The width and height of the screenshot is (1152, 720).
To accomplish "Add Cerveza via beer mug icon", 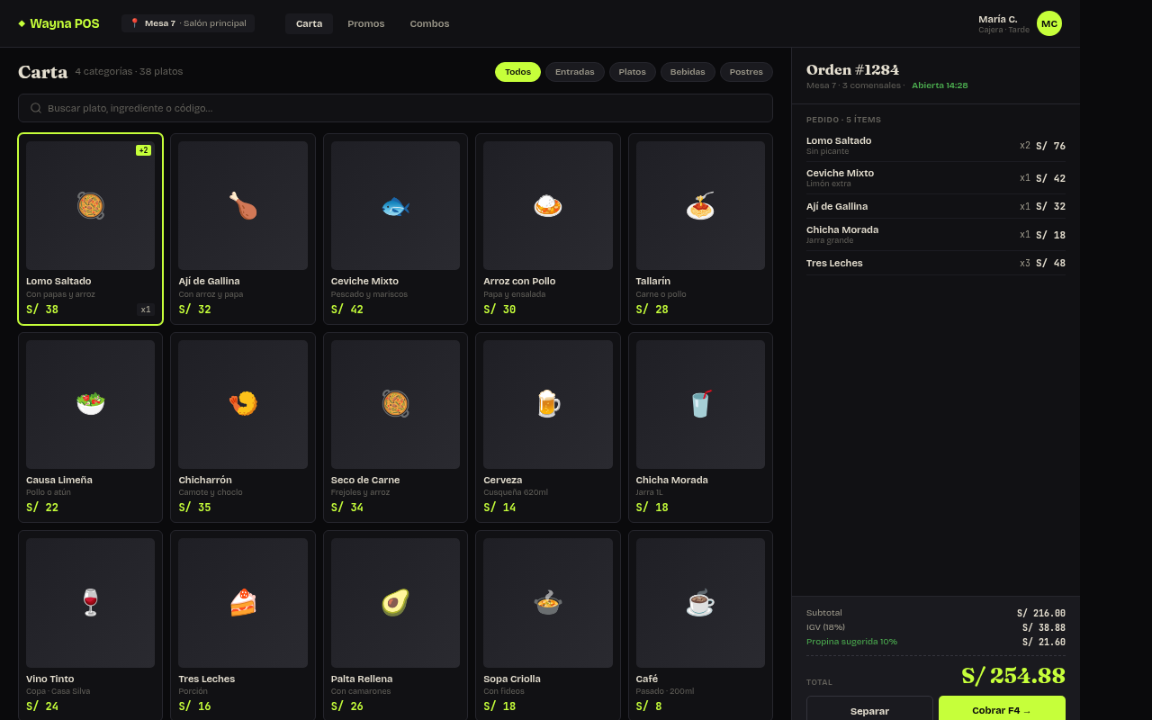I will [548, 404].
